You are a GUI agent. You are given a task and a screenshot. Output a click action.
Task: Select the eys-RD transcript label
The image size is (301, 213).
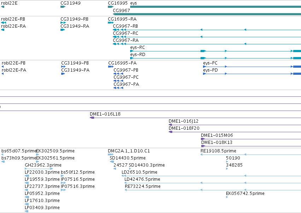click(138, 55)
